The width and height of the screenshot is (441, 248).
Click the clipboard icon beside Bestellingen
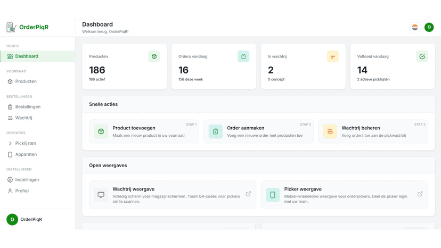pyautogui.click(x=10, y=107)
